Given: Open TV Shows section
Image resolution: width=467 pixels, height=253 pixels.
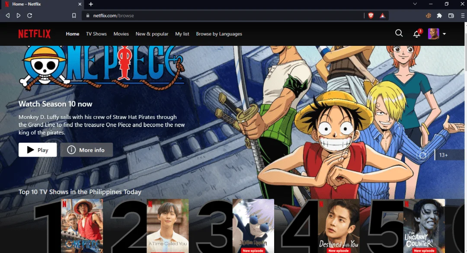Looking at the screenshot, I should pos(96,34).
